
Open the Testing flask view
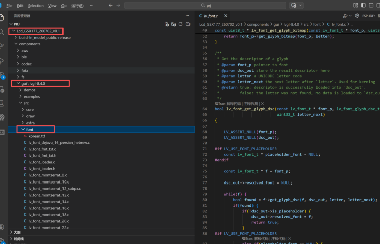(2, 104)
